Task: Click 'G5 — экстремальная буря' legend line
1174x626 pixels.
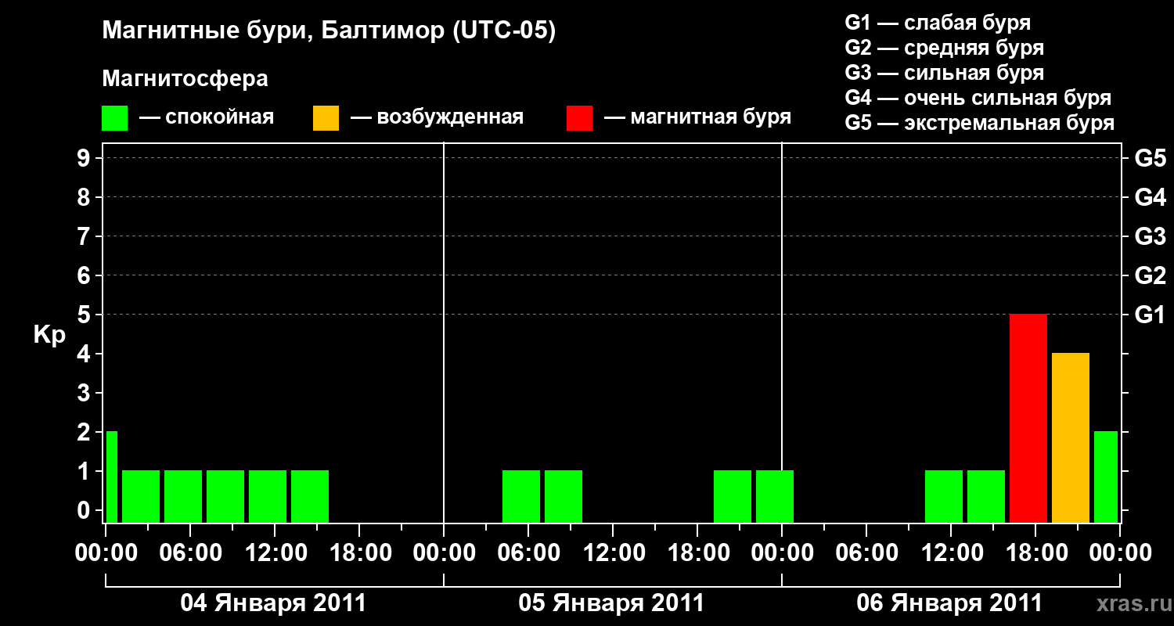Action: (x=980, y=123)
